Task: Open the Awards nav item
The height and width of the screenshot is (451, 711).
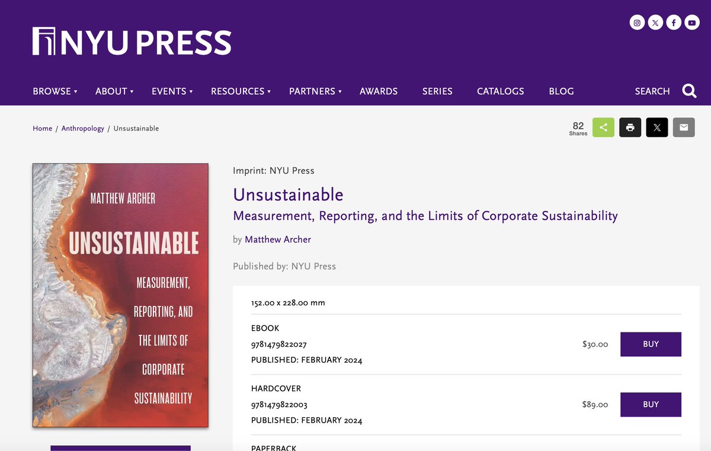Action: click(379, 91)
